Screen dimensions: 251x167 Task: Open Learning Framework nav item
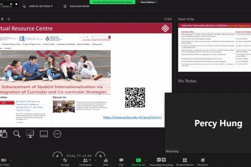click(x=66, y=44)
